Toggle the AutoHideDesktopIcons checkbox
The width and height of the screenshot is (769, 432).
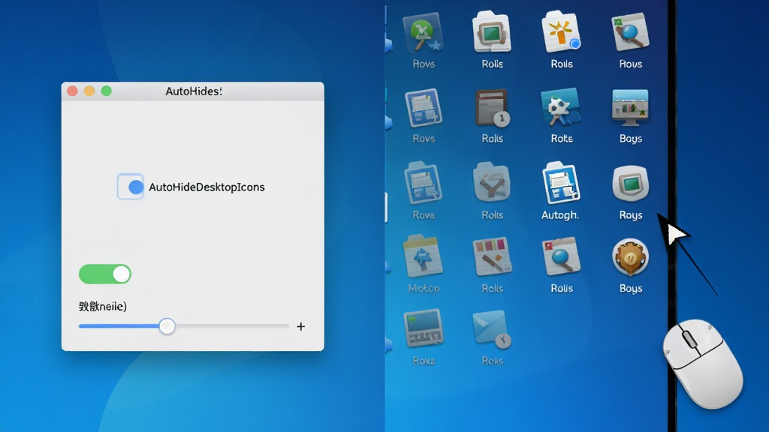(131, 187)
